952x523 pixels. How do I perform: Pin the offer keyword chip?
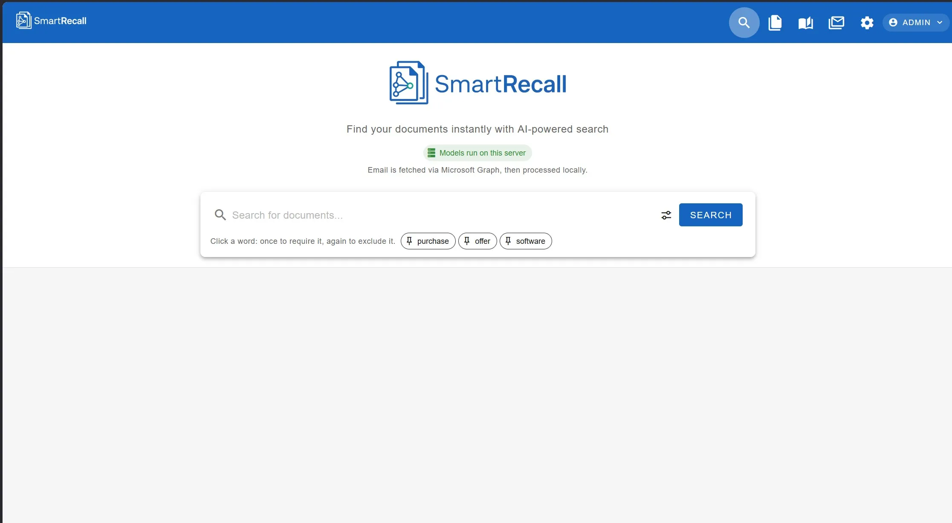click(477, 241)
